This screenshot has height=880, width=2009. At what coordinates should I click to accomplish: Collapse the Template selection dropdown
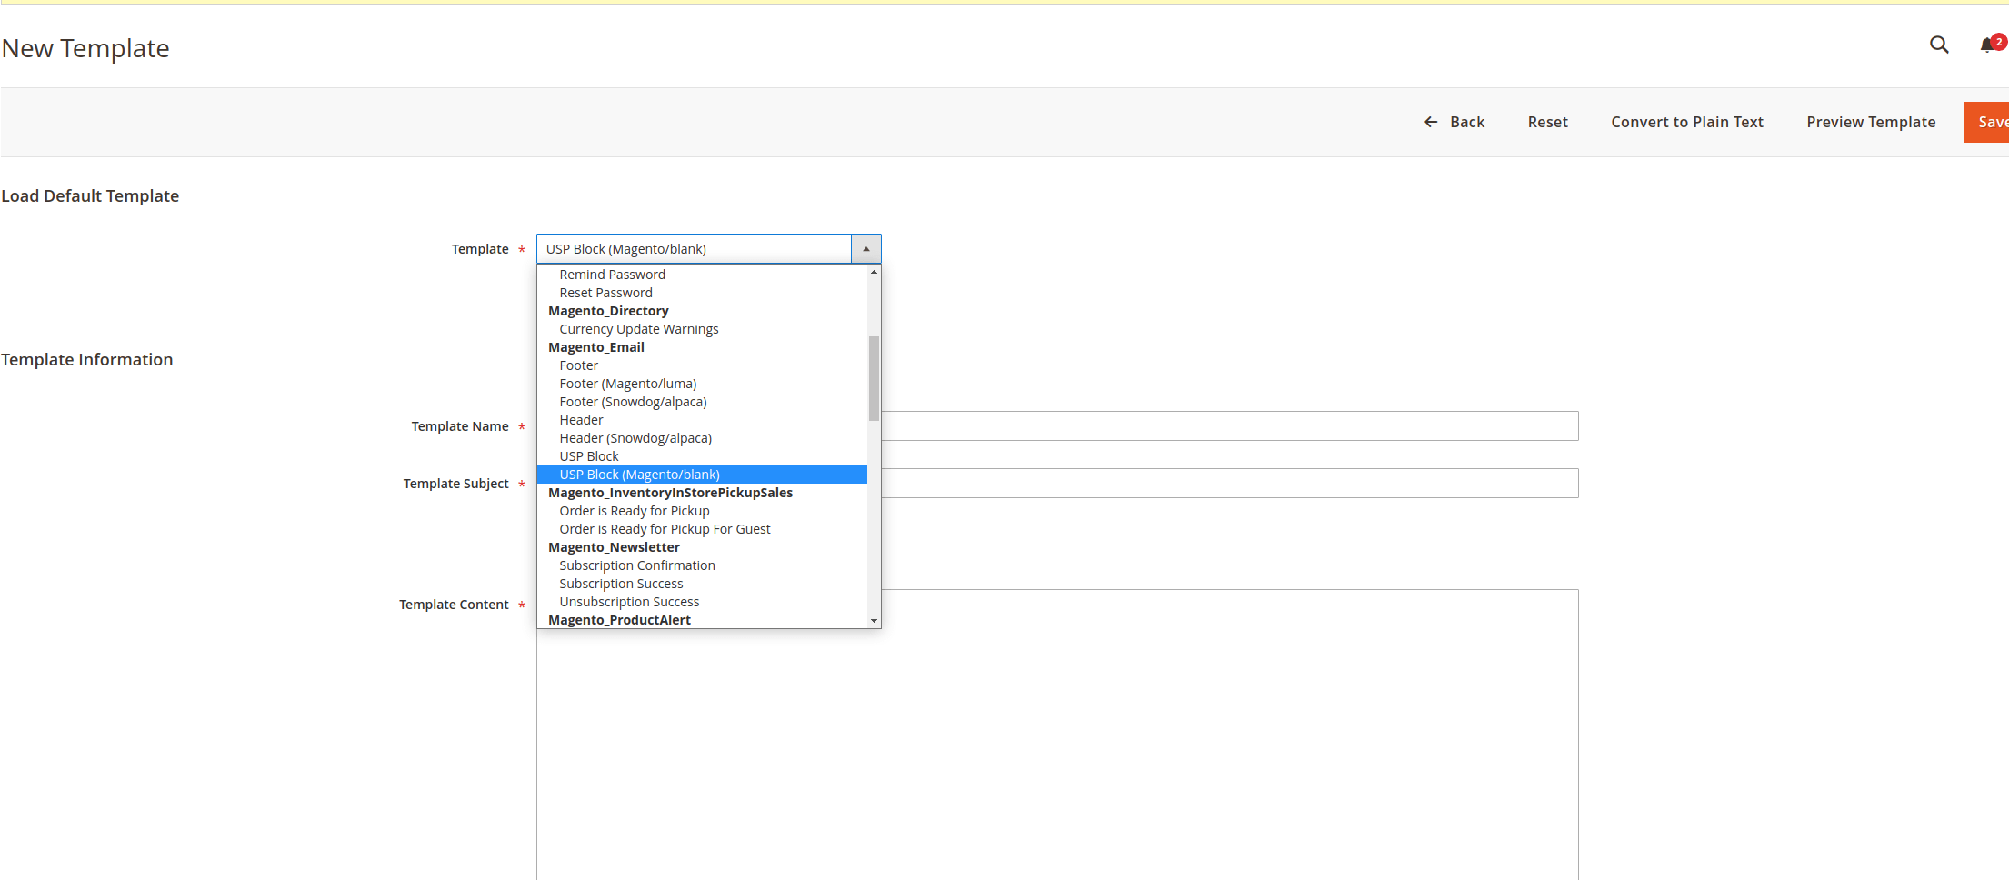[x=865, y=248]
